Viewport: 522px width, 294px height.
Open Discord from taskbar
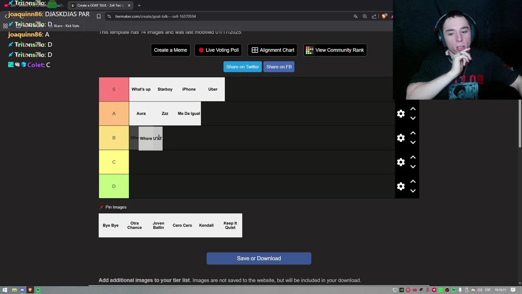[22, 290]
